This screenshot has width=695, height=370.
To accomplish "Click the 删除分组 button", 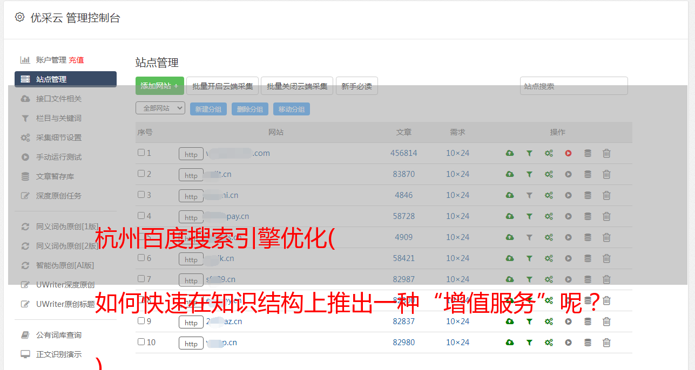I will [250, 109].
